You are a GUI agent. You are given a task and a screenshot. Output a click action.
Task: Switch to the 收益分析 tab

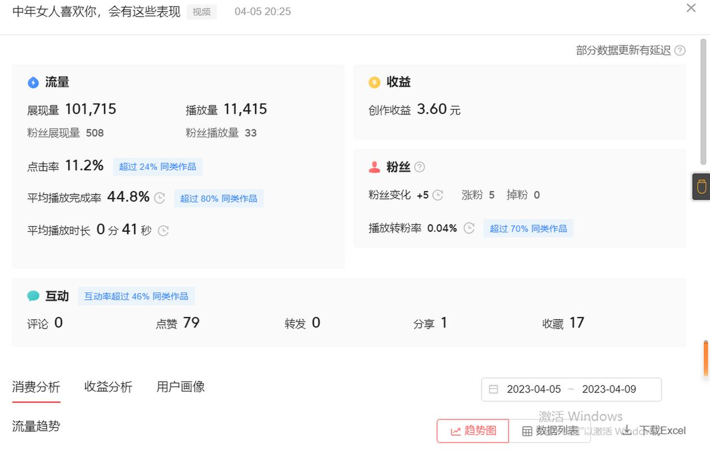pyautogui.click(x=108, y=387)
